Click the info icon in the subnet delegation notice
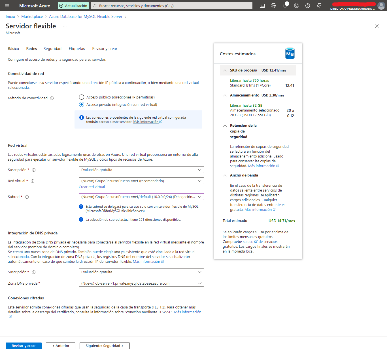Viewport: 387px width, 355px height. (x=81, y=207)
